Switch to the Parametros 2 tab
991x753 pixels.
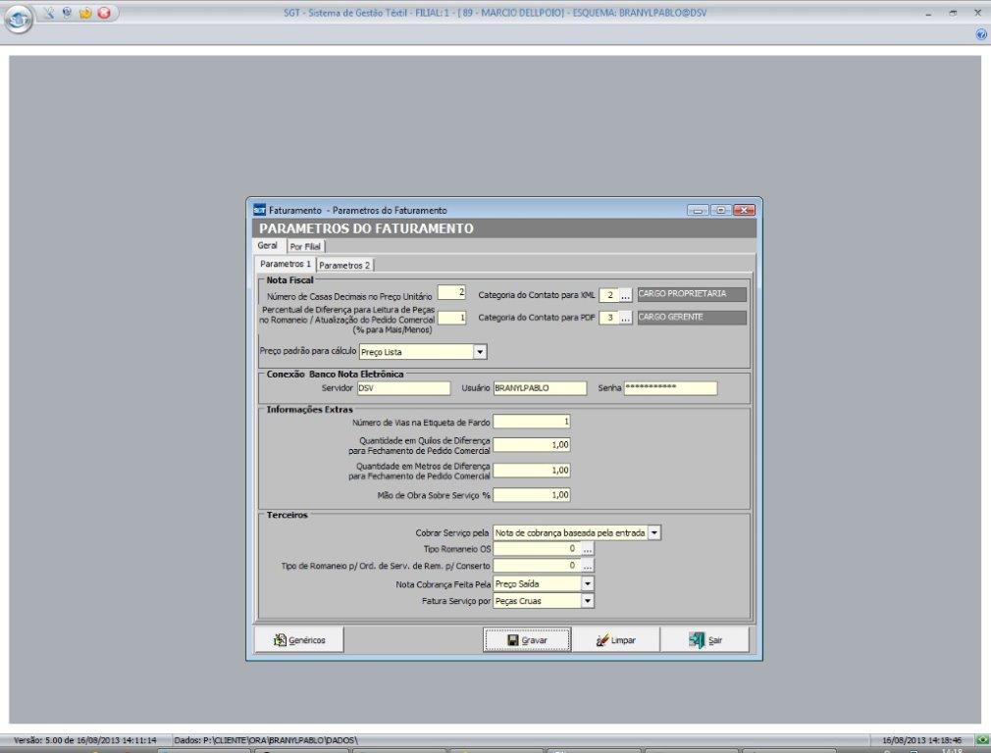point(344,265)
